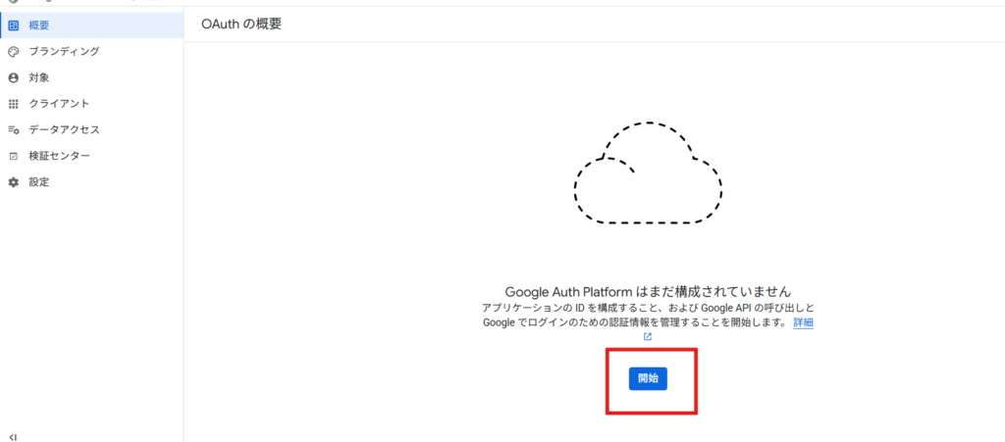This screenshot has height=442, width=1005.
Task: Click the external link icon below the description
Action: pyautogui.click(x=648, y=337)
